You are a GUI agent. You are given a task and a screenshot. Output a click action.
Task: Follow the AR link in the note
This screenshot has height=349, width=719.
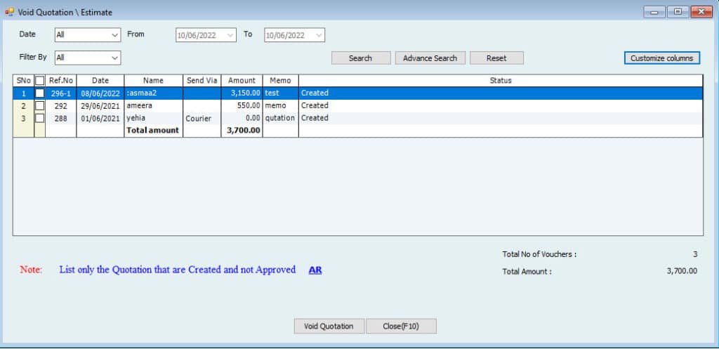pos(315,270)
